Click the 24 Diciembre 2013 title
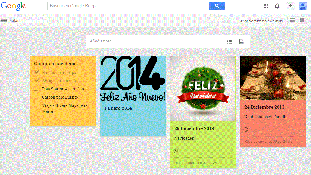Screen dimensions: 311x175 click(x=264, y=107)
